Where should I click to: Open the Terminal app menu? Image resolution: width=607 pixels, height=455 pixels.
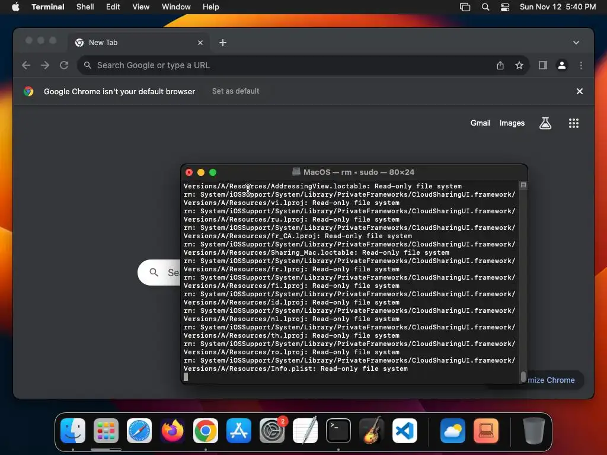pyautogui.click(x=47, y=7)
